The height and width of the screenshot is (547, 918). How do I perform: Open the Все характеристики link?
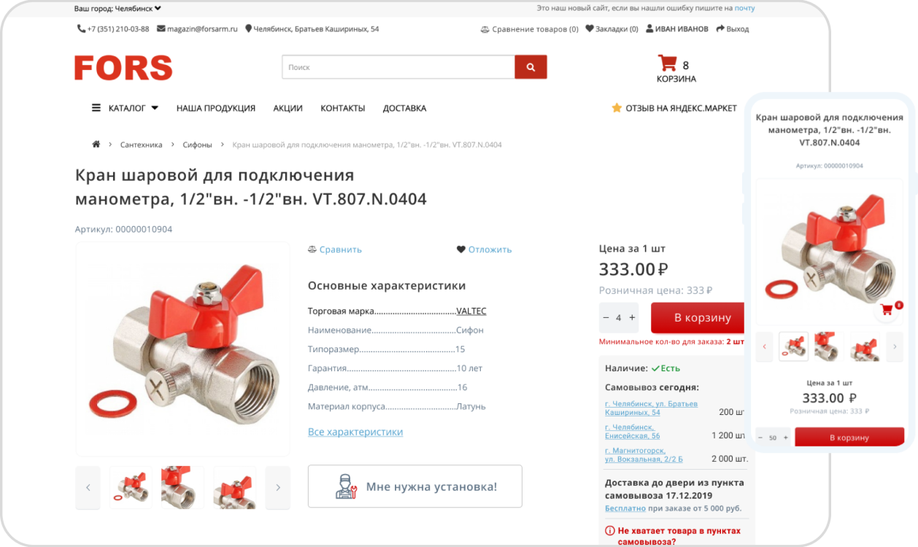[355, 432]
